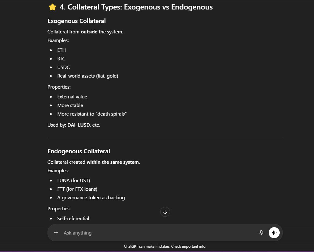Viewport: 314px width, 252px height.
Task: Click 'More resistant to "death spirals"' text
Action: tap(92, 114)
